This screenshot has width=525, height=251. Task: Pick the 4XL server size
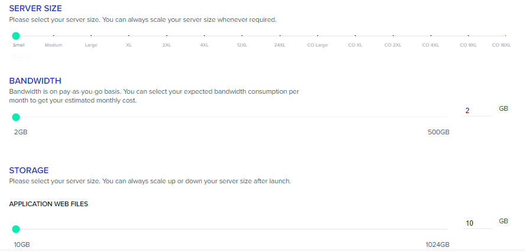click(204, 45)
